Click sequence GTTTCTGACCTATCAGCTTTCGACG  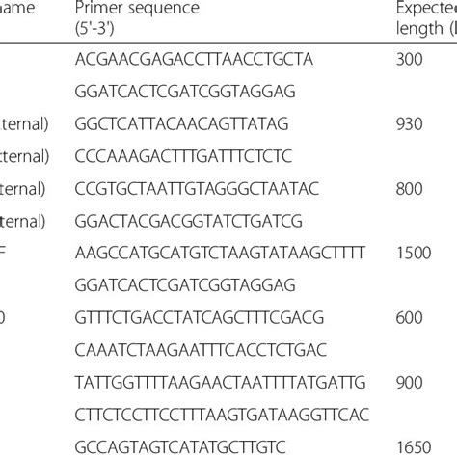[x=200, y=318]
